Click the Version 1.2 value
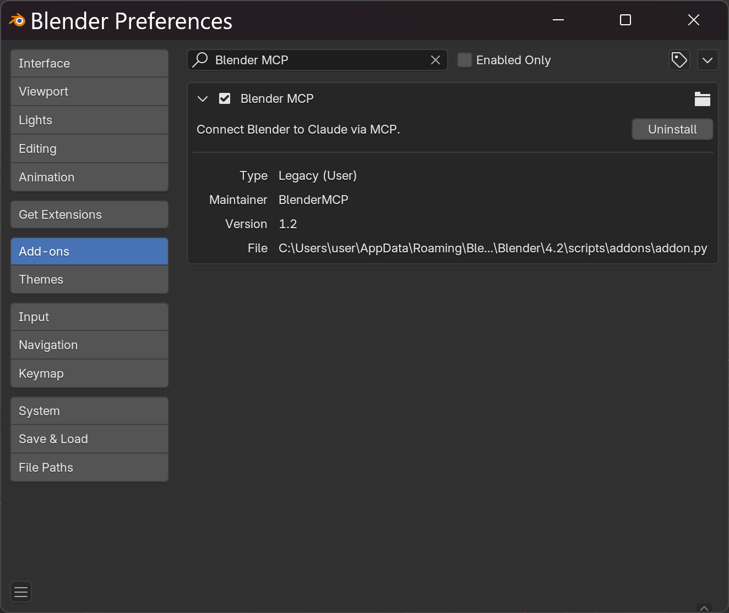Viewport: 729px width, 613px height. click(x=288, y=224)
